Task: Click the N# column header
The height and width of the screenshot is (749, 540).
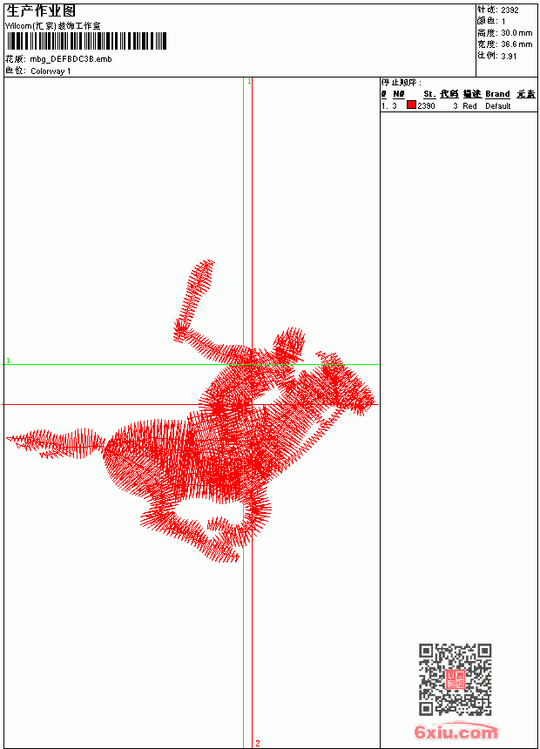Action: (x=399, y=94)
